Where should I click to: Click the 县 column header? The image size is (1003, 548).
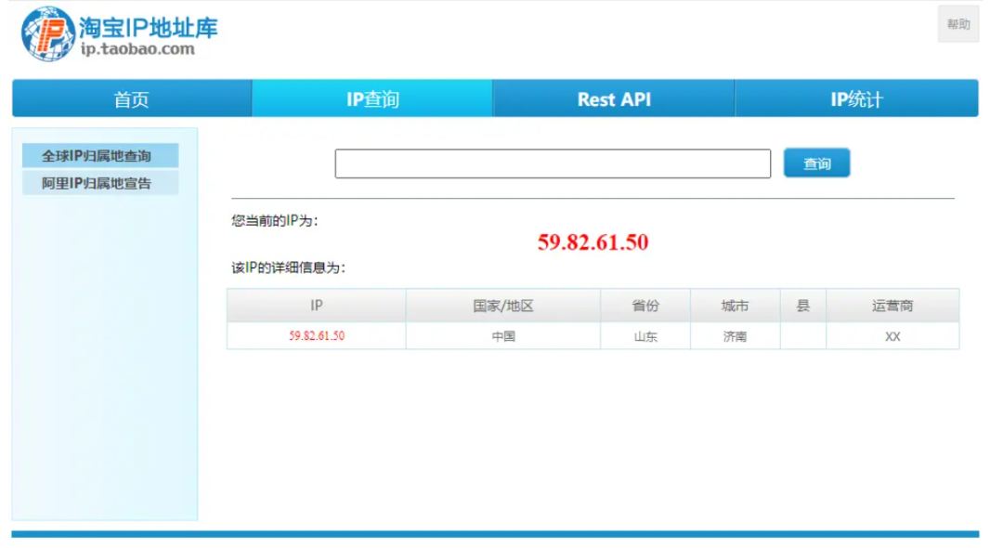803,306
